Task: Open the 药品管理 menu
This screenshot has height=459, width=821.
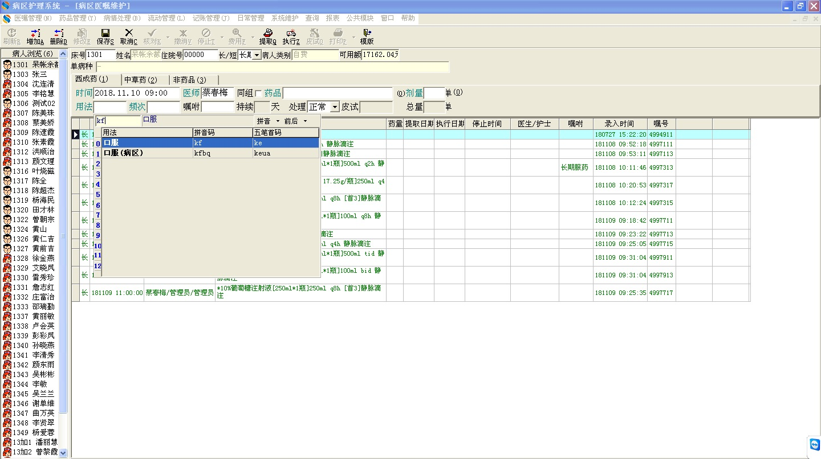Action: pyautogui.click(x=78, y=18)
